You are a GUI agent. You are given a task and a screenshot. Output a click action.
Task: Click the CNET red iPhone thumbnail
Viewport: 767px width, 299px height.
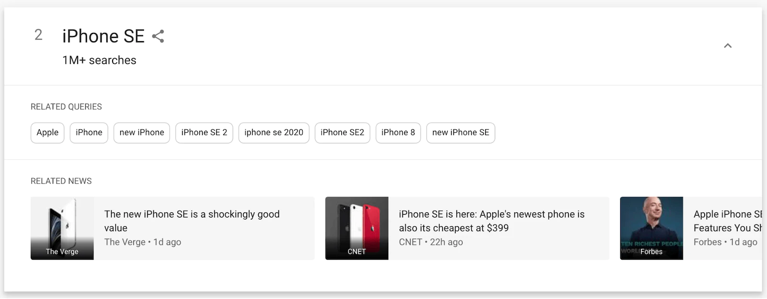pyautogui.click(x=356, y=228)
